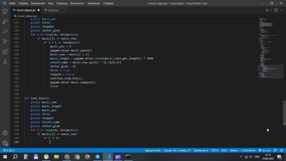The image size is (286, 161).
Task: Open errors and warnings count in status bar
Action: point(8,150)
